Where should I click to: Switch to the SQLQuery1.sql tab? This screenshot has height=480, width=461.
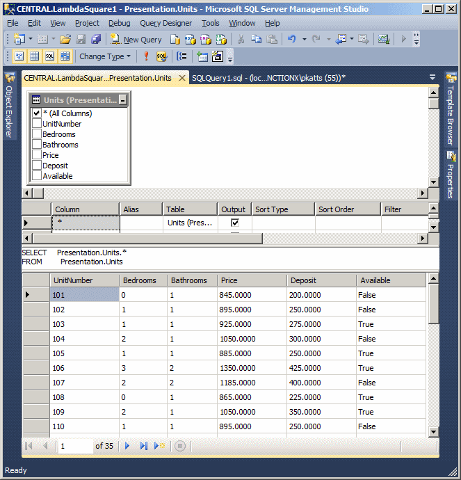pyautogui.click(x=268, y=78)
